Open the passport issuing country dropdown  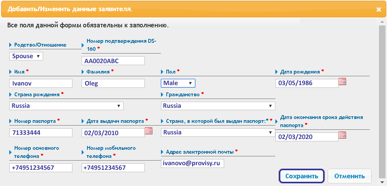coord(218,132)
